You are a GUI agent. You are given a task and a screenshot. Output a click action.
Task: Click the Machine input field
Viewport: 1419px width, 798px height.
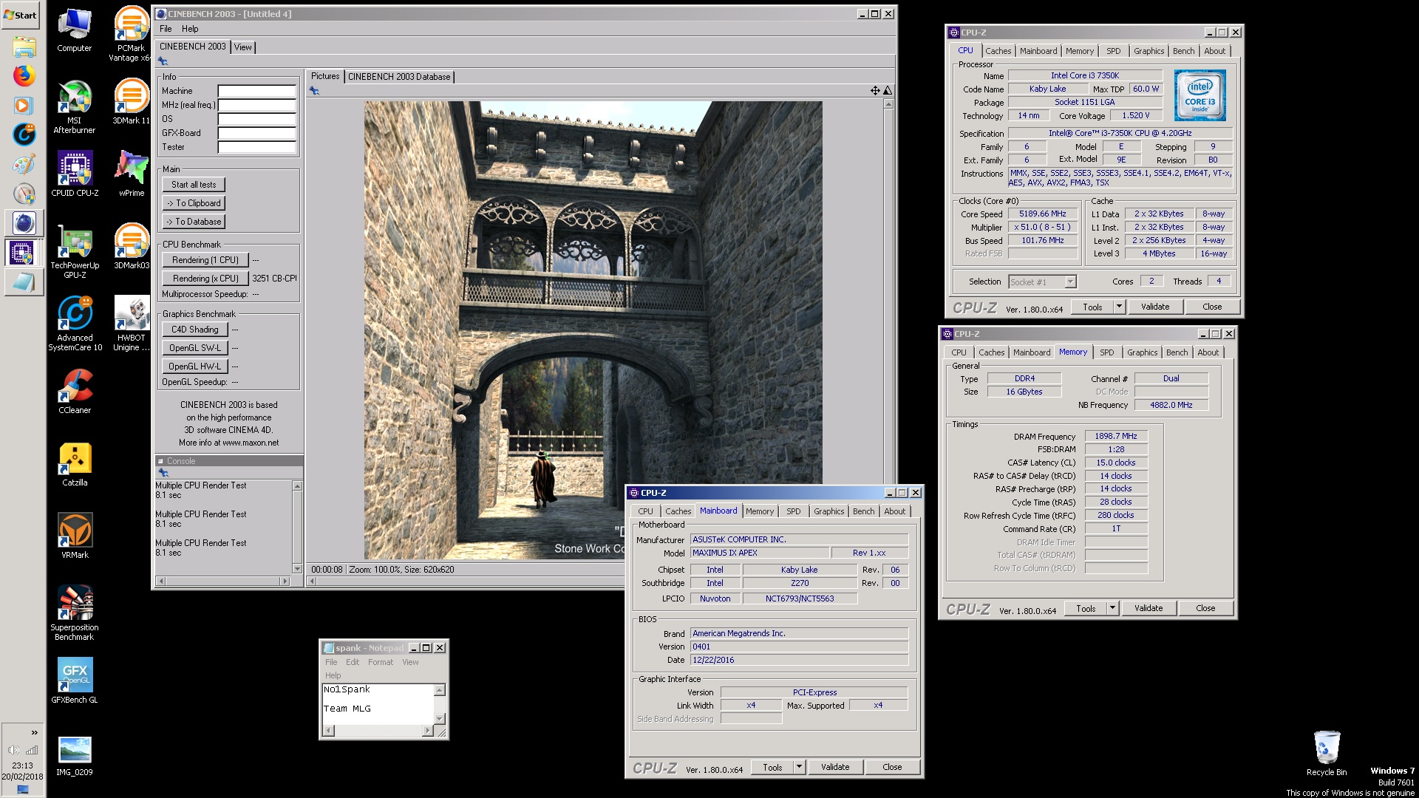[256, 91]
